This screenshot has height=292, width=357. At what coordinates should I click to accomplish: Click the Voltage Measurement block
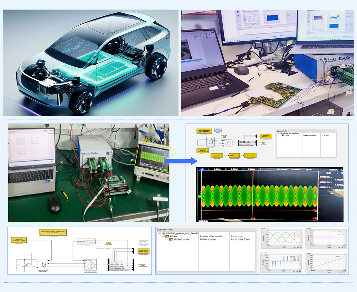point(28,265)
